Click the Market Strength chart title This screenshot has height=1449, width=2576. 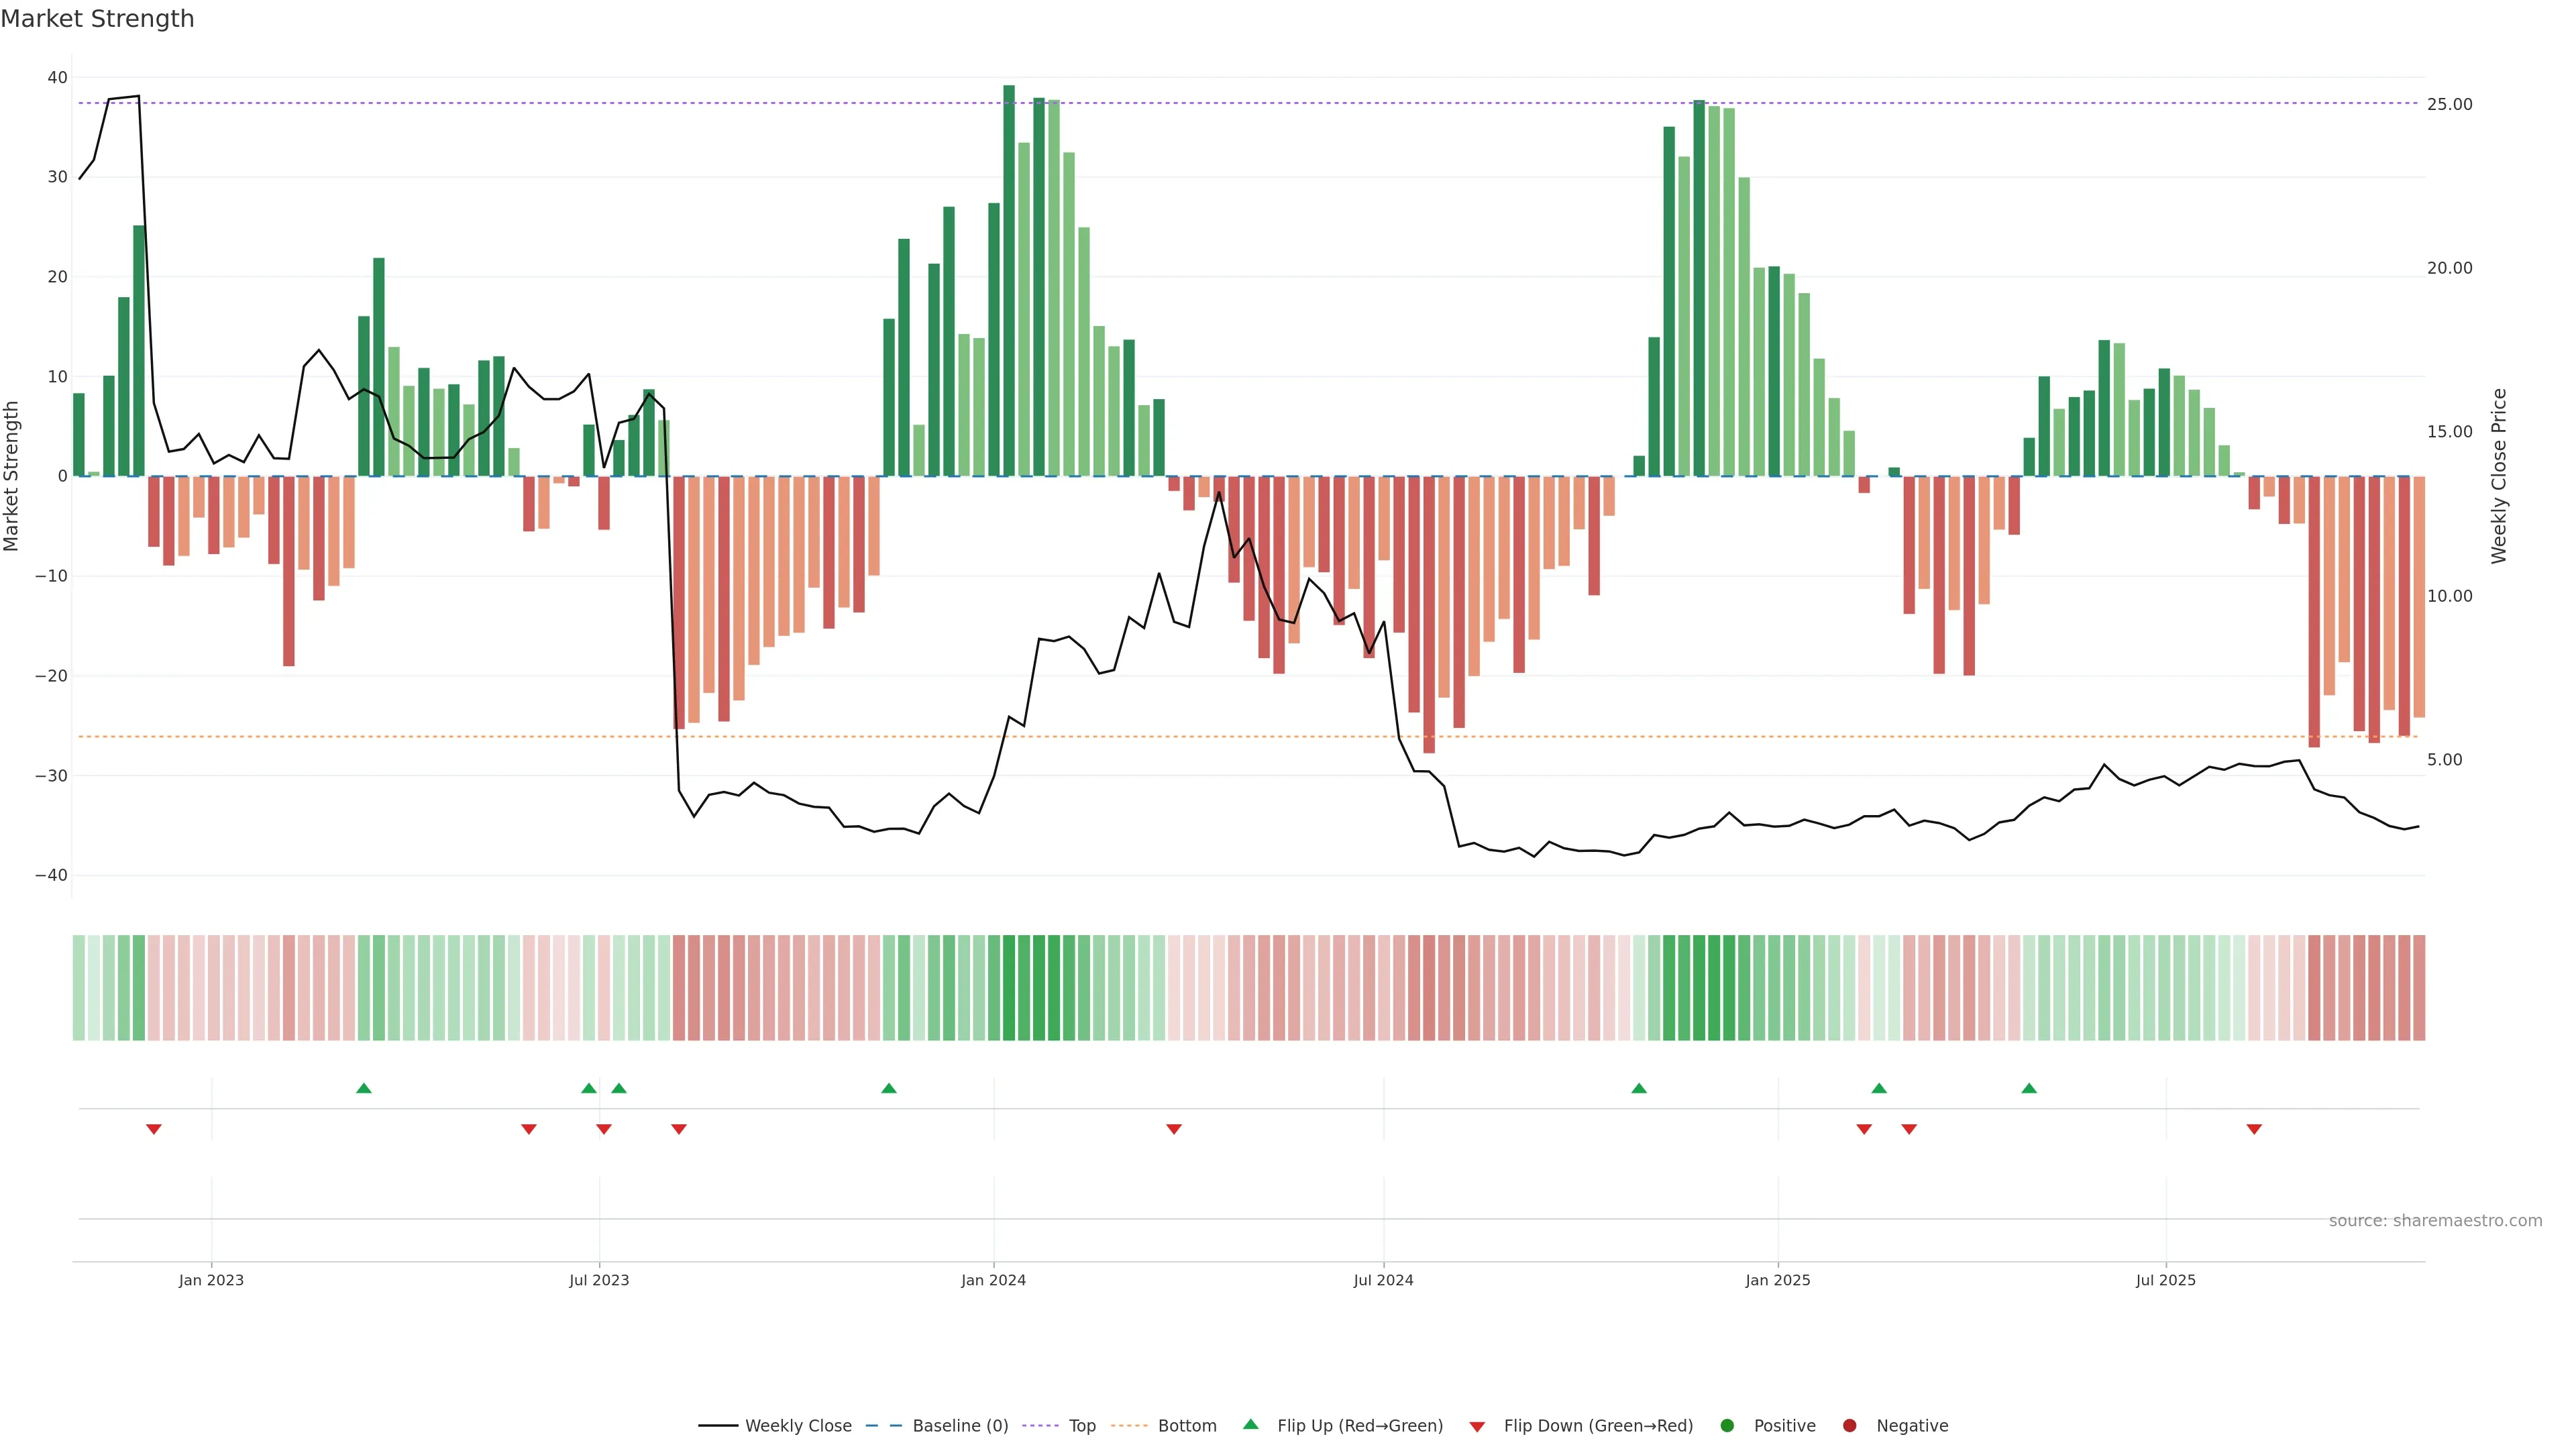97,19
